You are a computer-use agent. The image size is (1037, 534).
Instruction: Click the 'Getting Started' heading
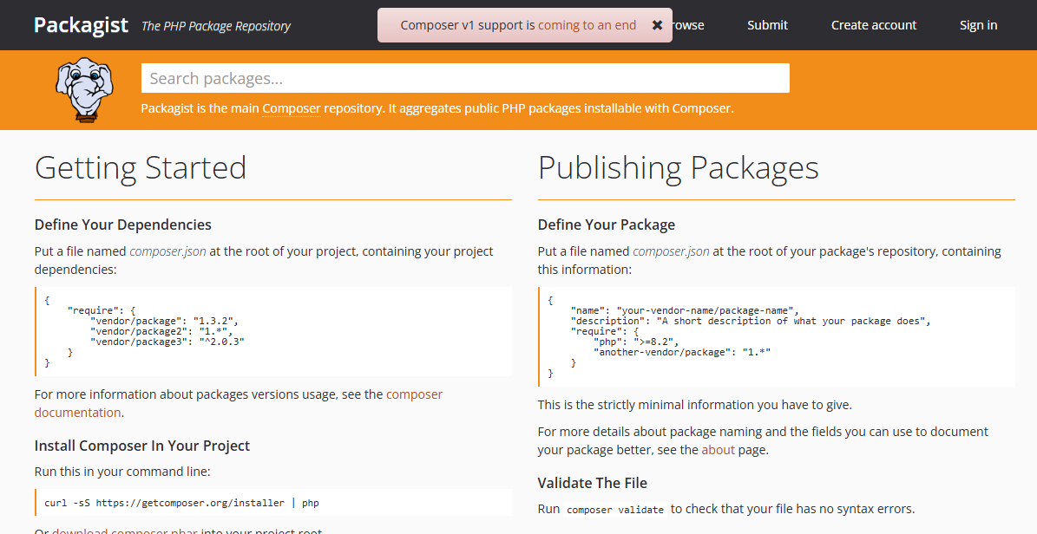(x=141, y=167)
